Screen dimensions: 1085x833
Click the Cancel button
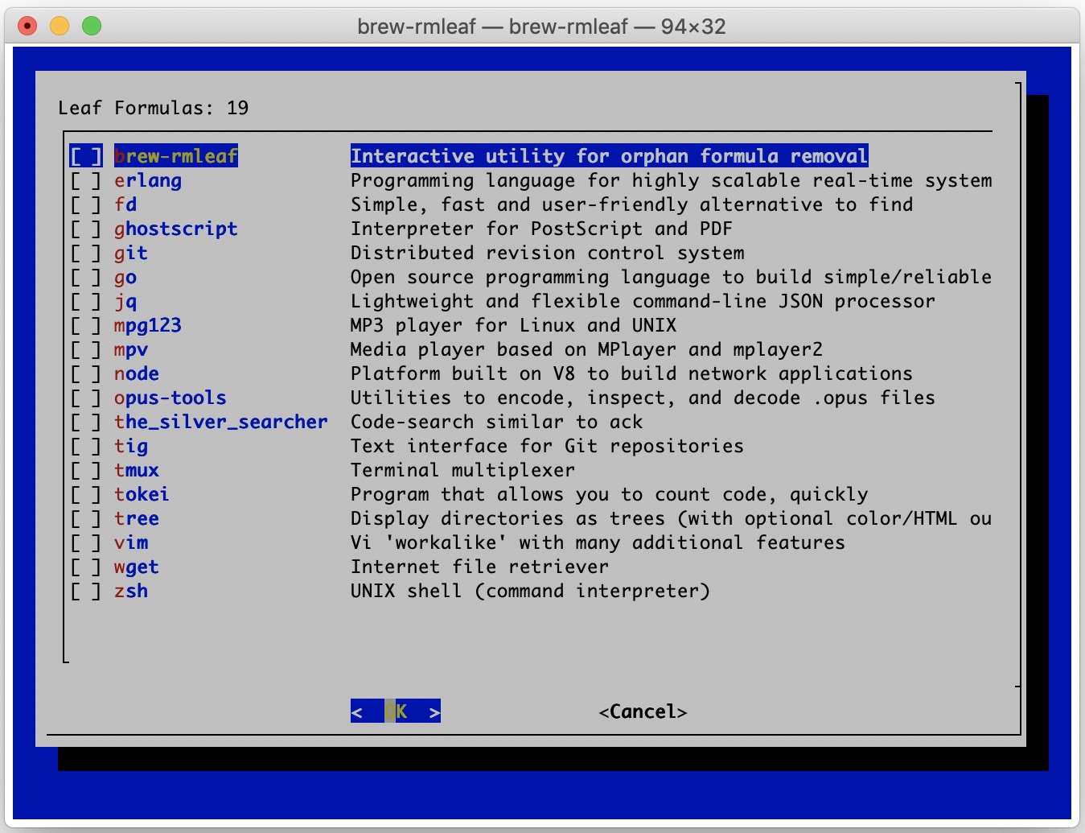pyautogui.click(x=643, y=711)
